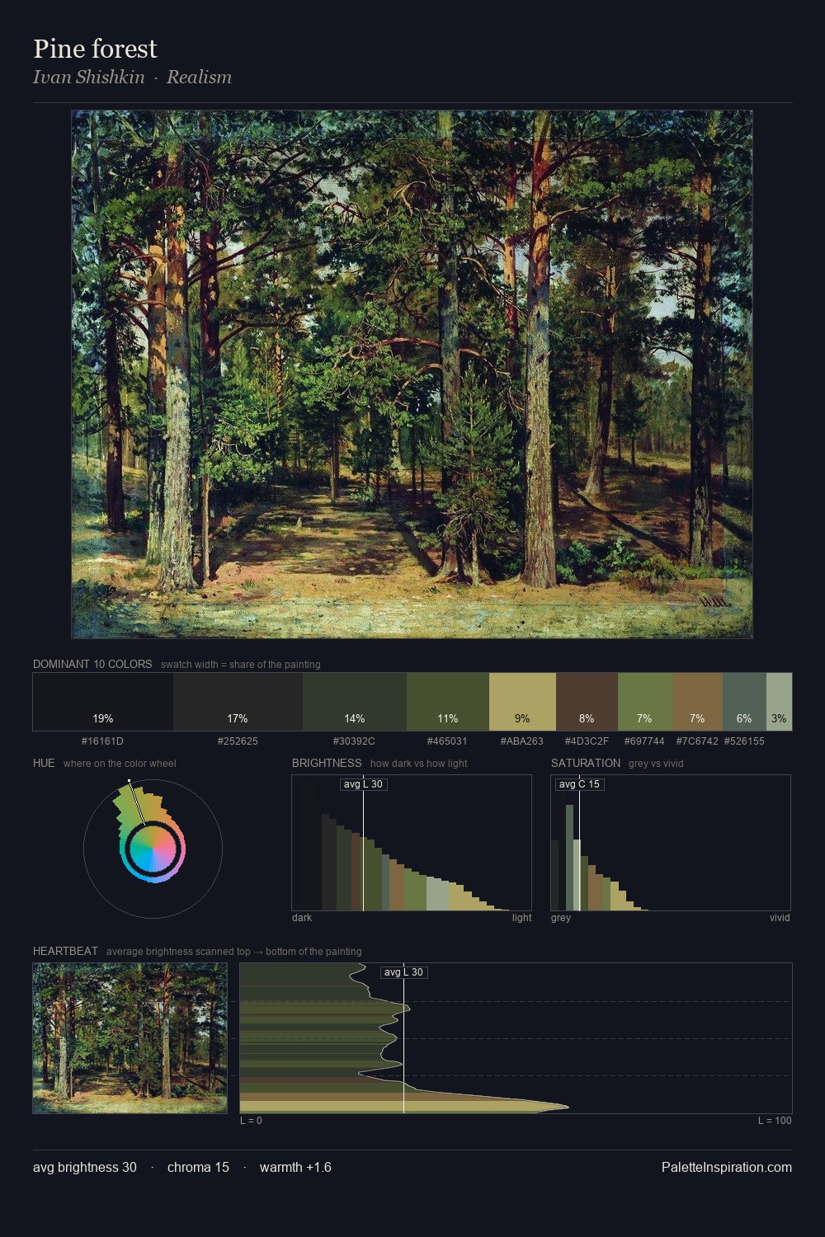This screenshot has width=825, height=1237.
Task: Click hex code '#ABA263'
Action: (x=521, y=741)
